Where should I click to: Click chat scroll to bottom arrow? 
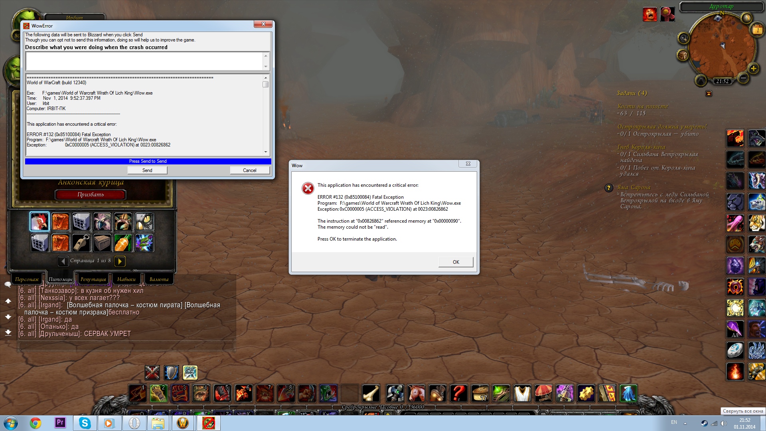(x=8, y=332)
